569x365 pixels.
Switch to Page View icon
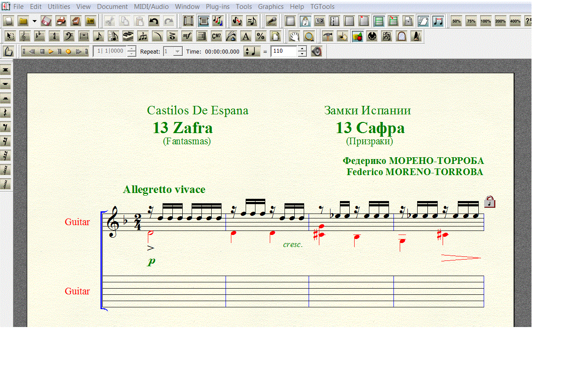pyautogui.click(x=203, y=21)
